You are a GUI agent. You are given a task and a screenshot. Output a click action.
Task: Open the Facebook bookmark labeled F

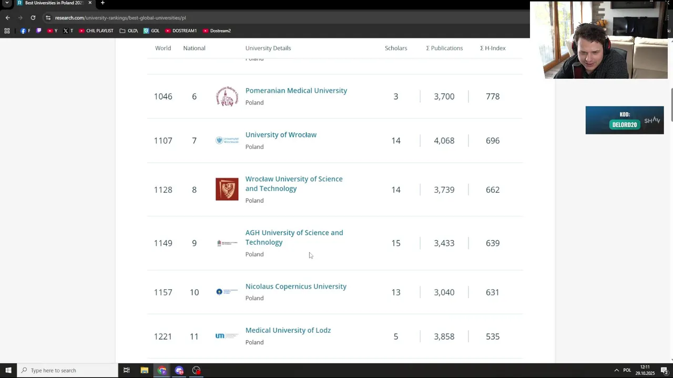tap(25, 30)
